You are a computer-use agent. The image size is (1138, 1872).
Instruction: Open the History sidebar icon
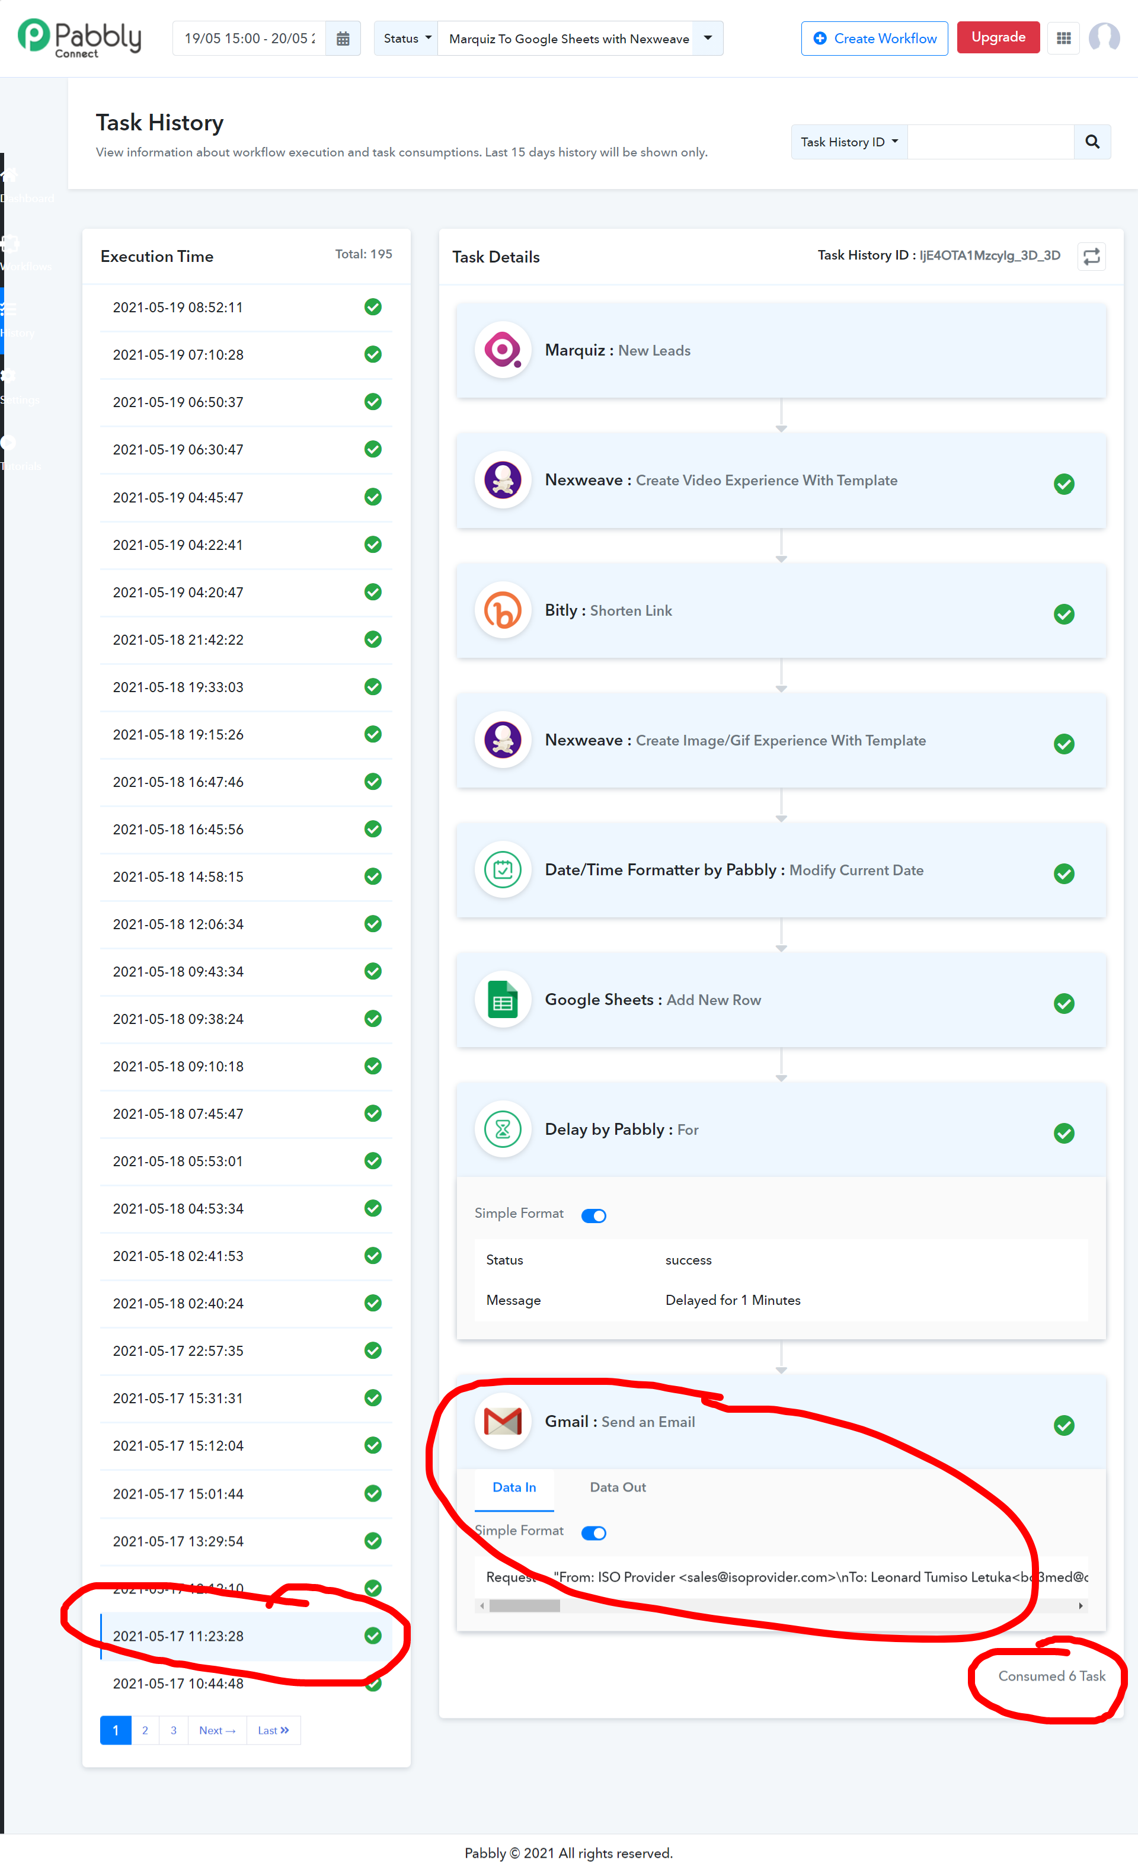(x=9, y=309)
